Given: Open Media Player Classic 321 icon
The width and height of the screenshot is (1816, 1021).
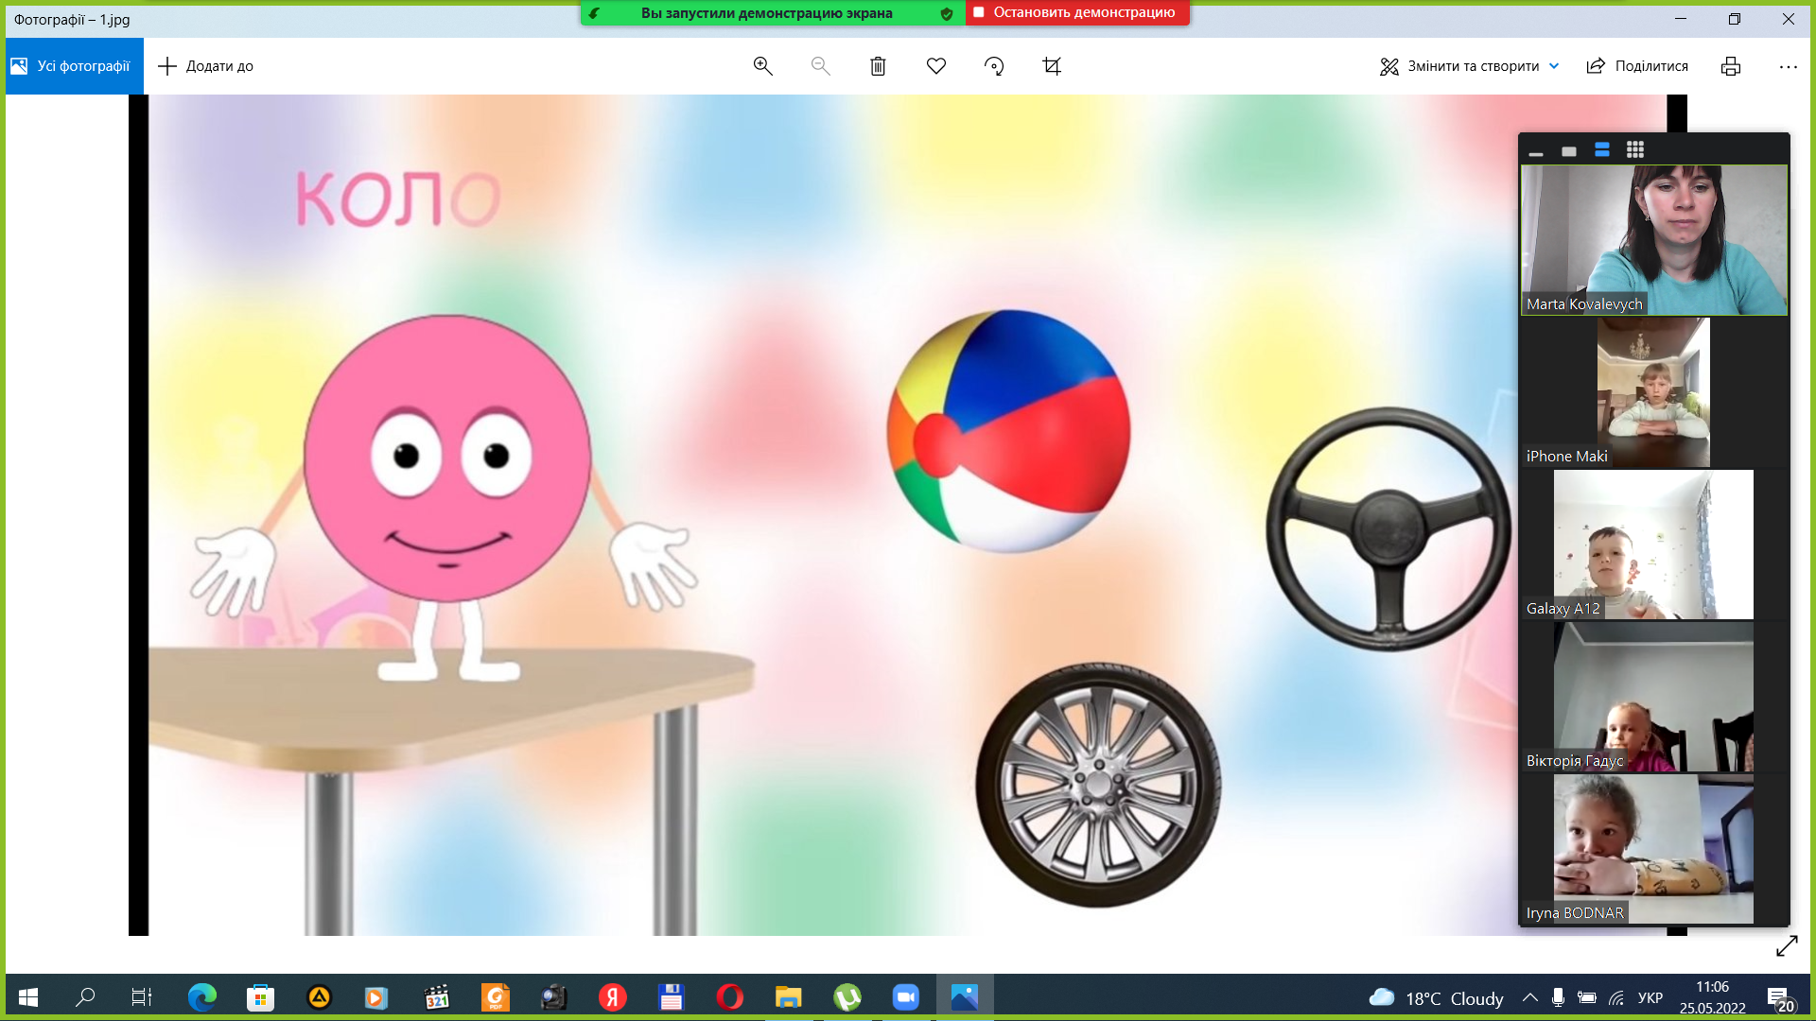Looking at the screenshot, I should pyautogui.click(x=436, y=997).
